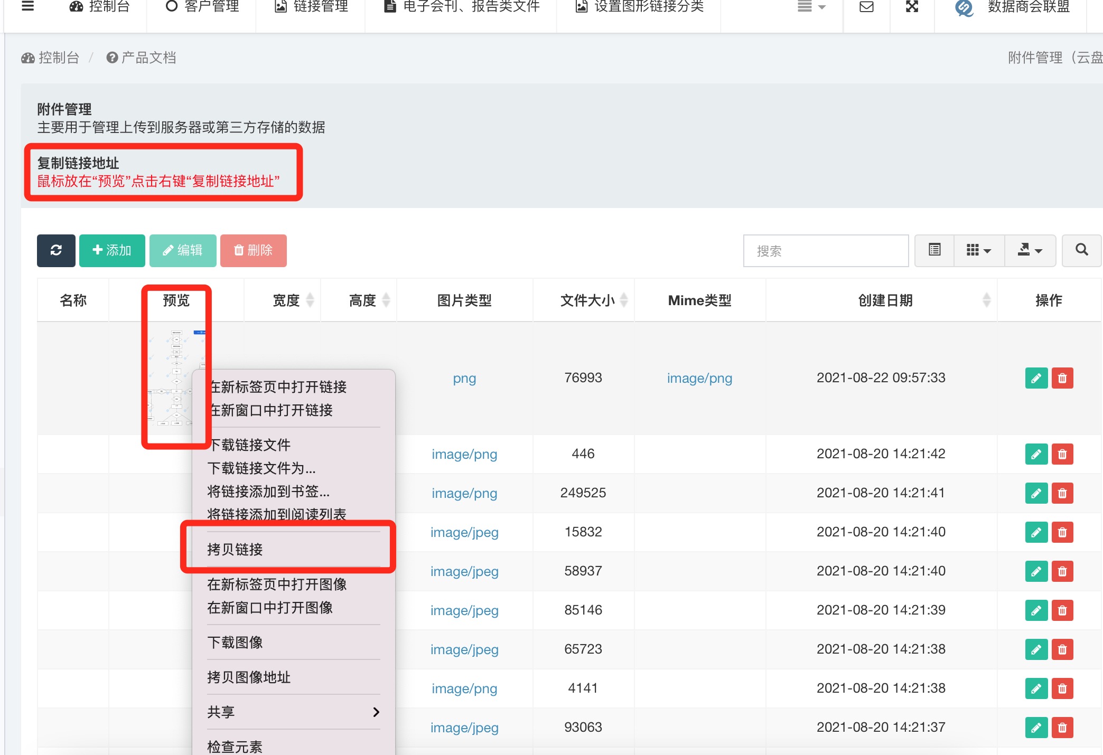Image resolution: width=1103 pixels, height=755 pixels.
Task: Select 拷贝图像地址 menu entry
Action: point(249,677)
